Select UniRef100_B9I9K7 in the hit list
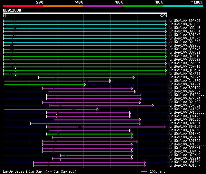 [x=185, y=35]
